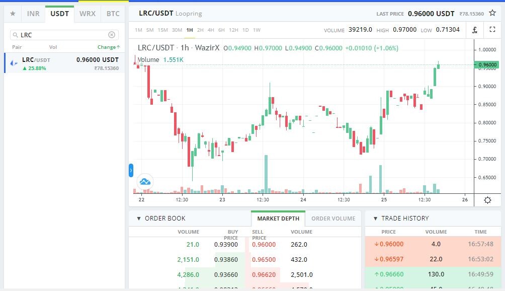Favorite LRC/USDT with the star icon
Screen dimensions: 505x291
coord(492,13)
